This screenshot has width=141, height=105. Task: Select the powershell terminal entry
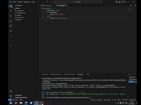[133, 79]
